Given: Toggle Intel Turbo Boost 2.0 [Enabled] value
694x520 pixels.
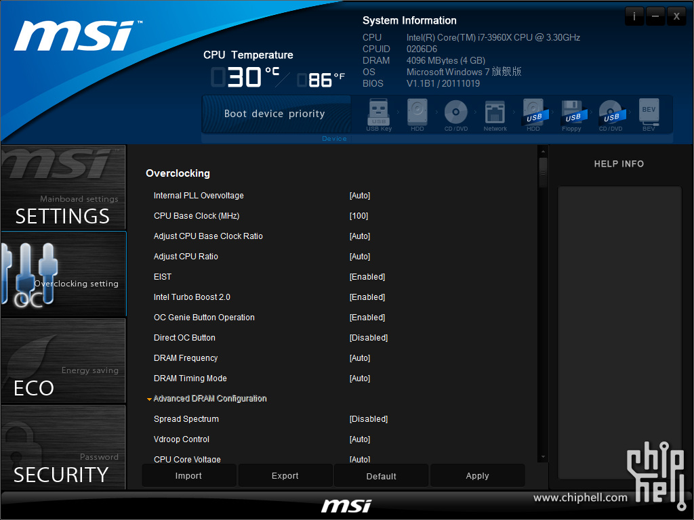Looking at the screenshot, I should tap(367, 297).
